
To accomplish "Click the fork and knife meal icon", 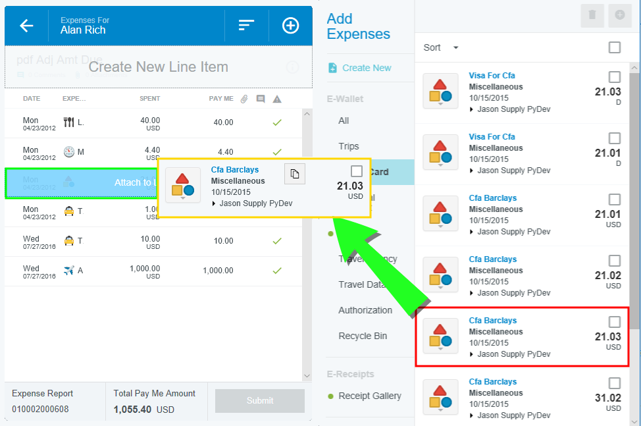I will point(68,122).
